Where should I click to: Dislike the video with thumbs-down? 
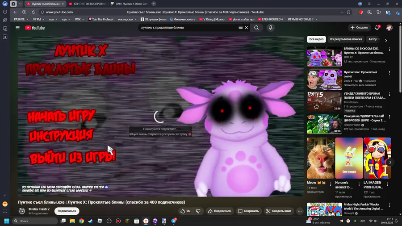(x=198, y=211)
